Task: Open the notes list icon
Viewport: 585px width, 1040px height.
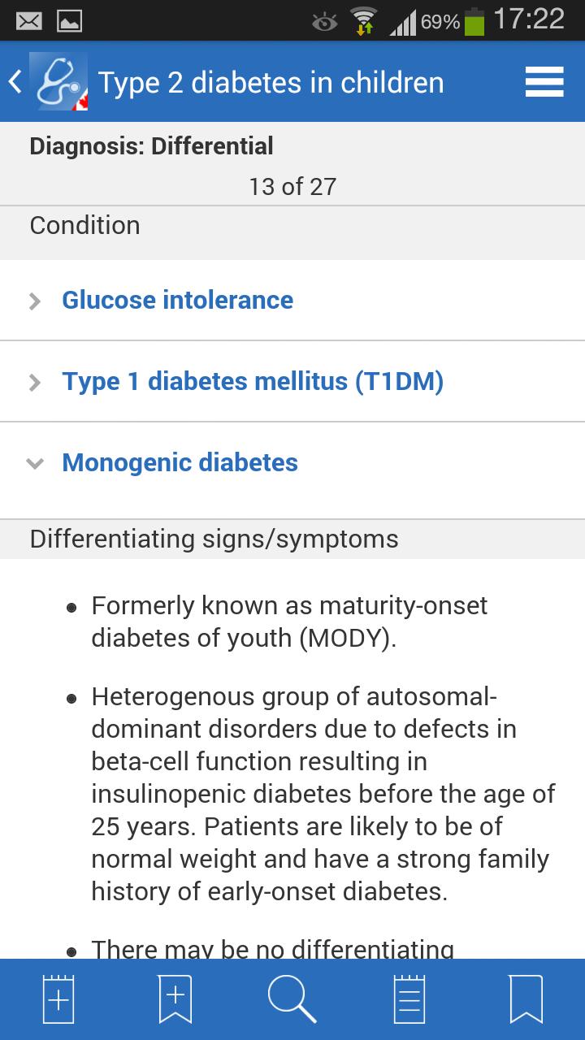Action: click(409, 999)
